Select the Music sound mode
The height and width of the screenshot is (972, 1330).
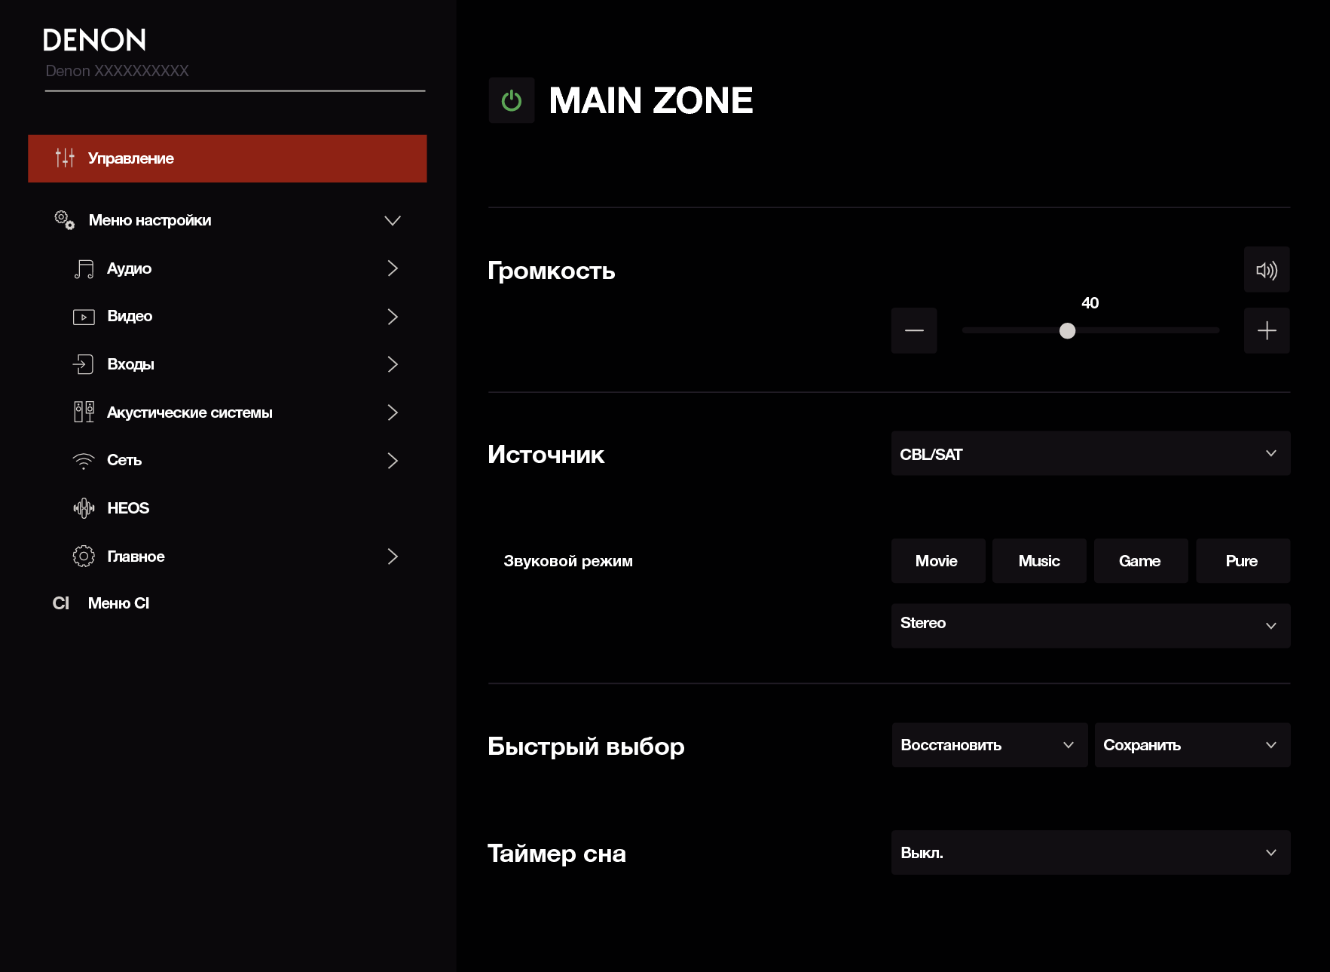(x=1038, y=561)
